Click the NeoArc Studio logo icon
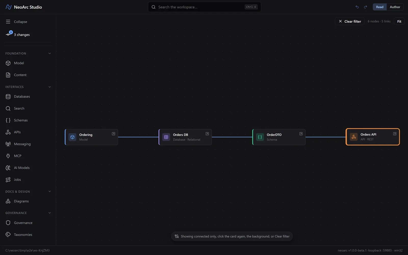Viewport: 408px width, 255px height. click(8, 7)
